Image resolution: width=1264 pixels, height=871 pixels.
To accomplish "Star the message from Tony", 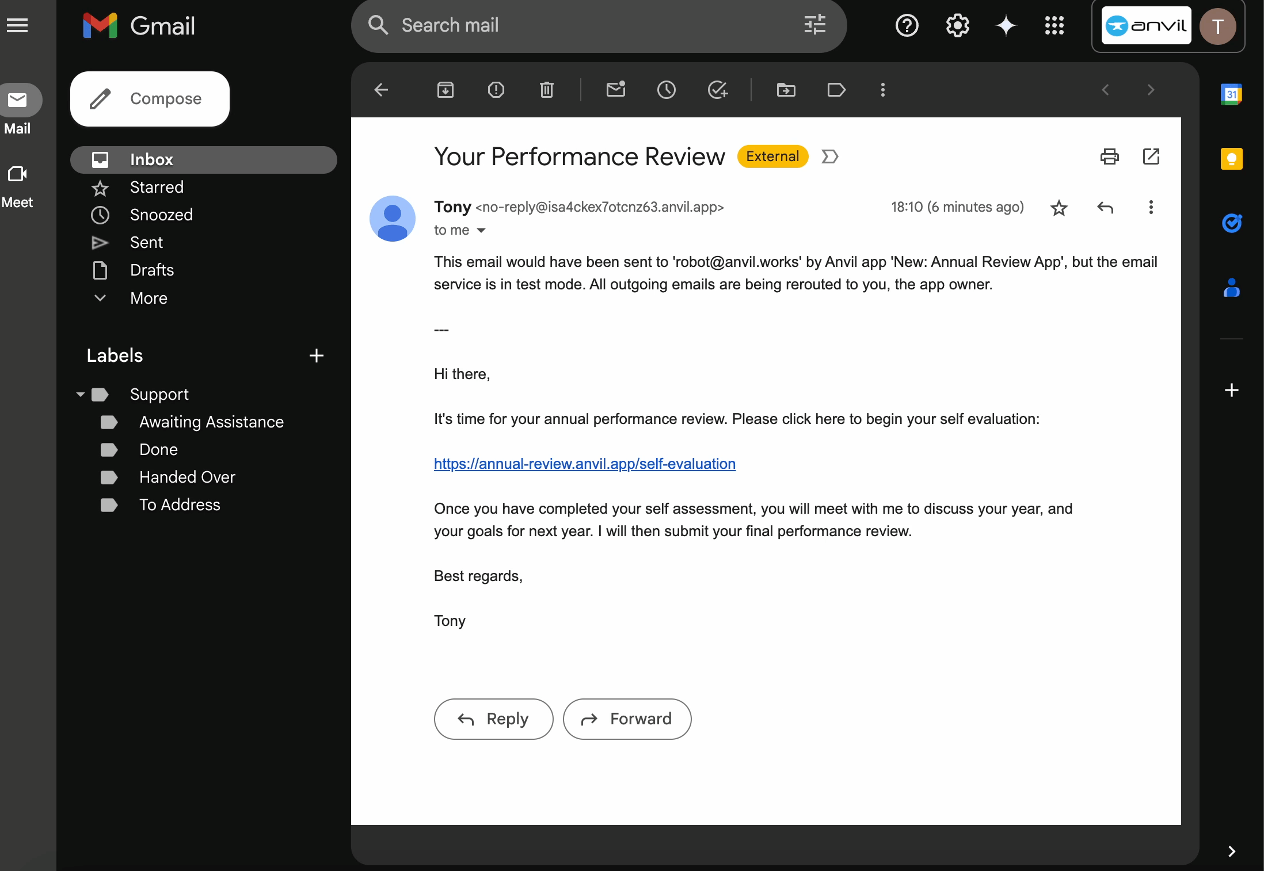I will pos(1059,208).
